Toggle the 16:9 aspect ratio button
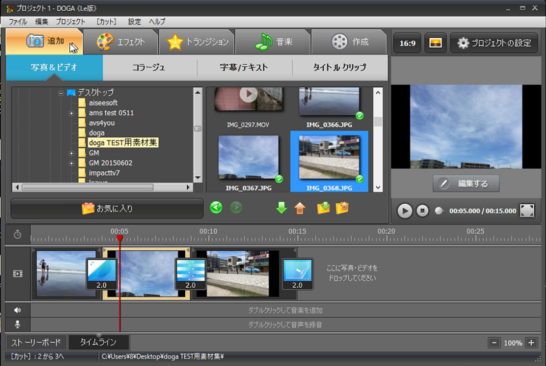The width and height of the screenshot is (546, 366). point(407,43)
